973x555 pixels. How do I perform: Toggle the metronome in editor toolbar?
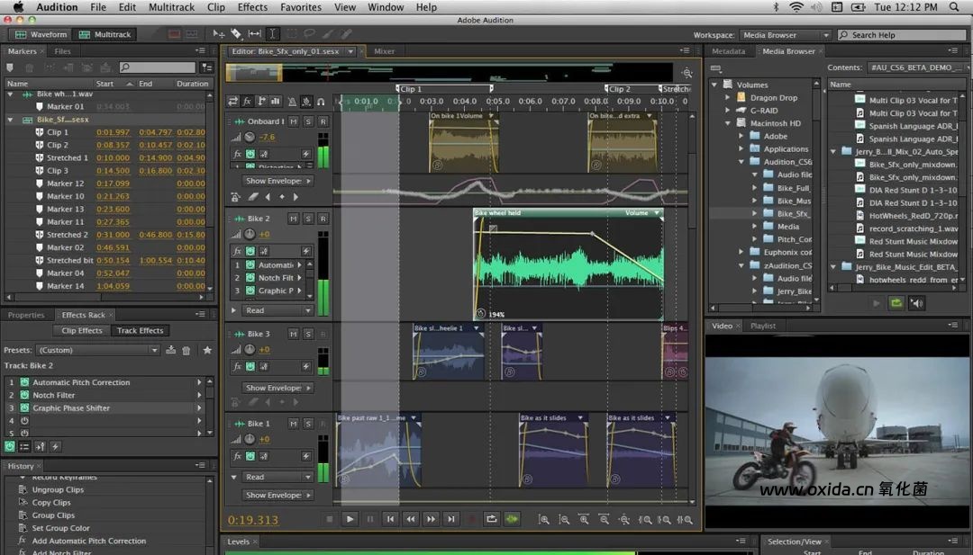click(x=292, y=102)
